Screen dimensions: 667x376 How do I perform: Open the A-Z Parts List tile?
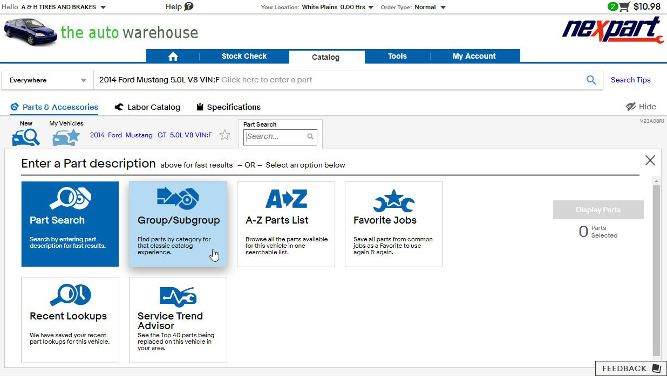286,224
